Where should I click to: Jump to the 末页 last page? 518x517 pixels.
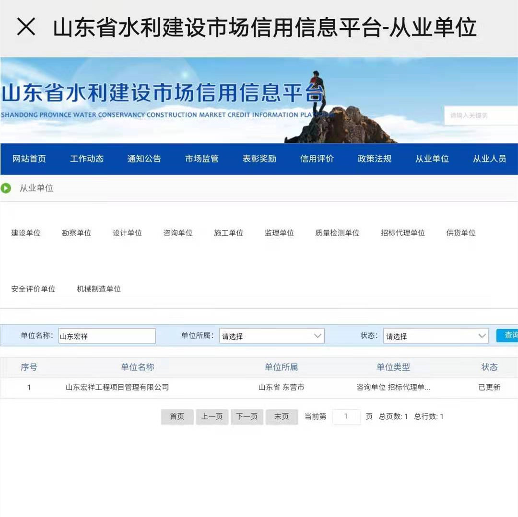(x=282, y=417)
